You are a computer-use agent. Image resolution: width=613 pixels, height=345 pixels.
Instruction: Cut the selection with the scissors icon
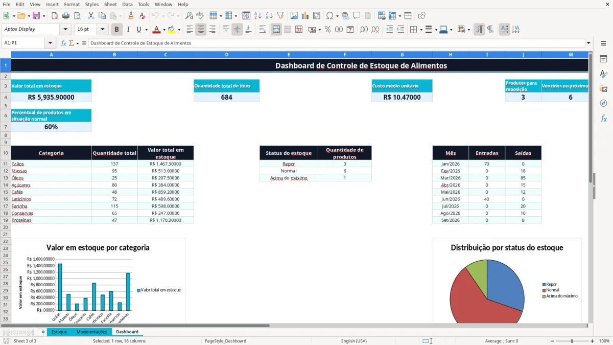click(90, 16)
